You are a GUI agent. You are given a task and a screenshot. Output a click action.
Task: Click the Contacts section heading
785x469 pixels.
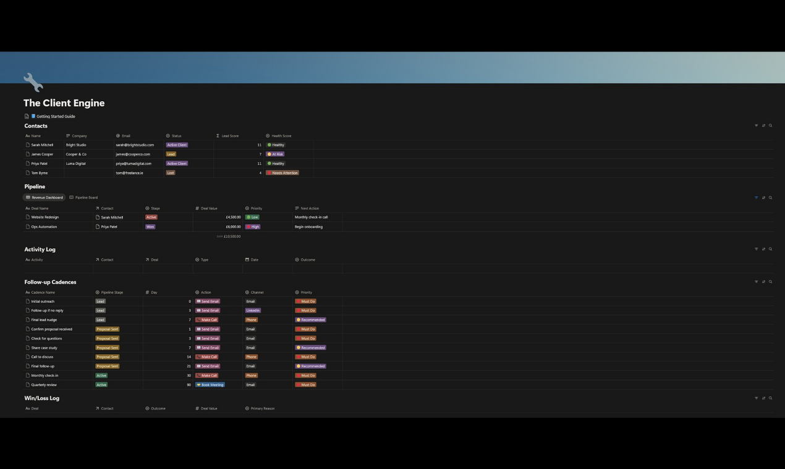[x=36, y=126]
